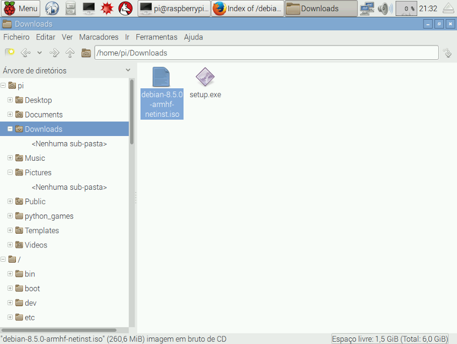This screenshot has width=457, height=344.
Task: Collapse the root / tree node
Action: coord(3,259)
